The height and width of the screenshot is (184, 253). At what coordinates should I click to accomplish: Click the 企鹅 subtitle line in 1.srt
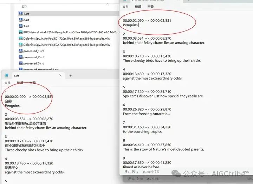point(8,101)
